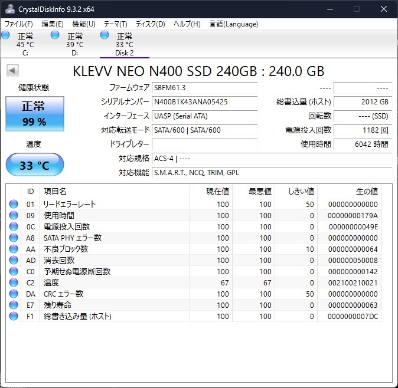The image size is (398, 388).
Task: Switch to the D: drive tab
Action: 74,44
